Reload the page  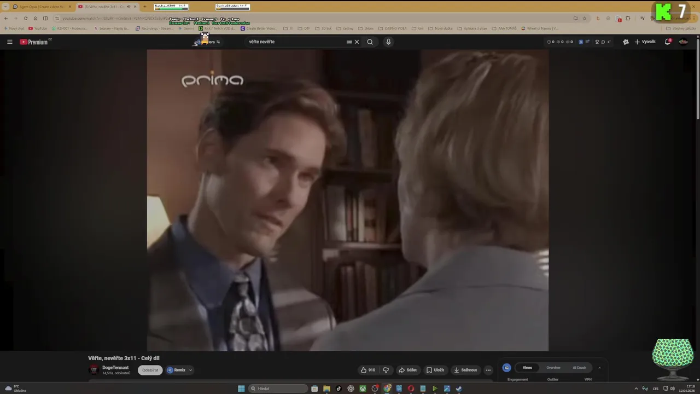coord(26,18)
